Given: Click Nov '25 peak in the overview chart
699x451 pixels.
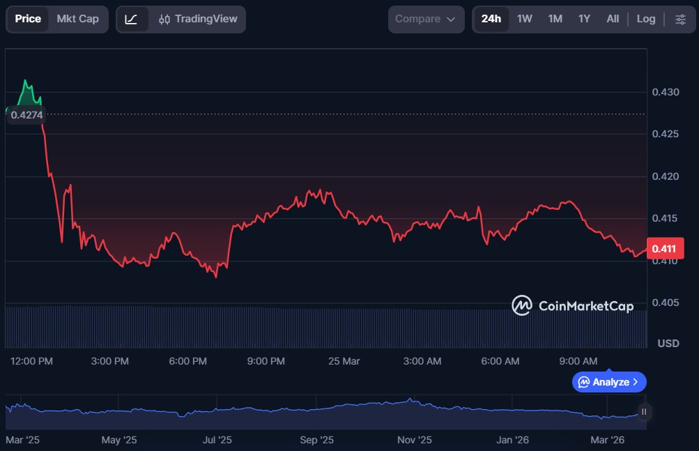Looking at the screenshot, I should coord(410,400).
